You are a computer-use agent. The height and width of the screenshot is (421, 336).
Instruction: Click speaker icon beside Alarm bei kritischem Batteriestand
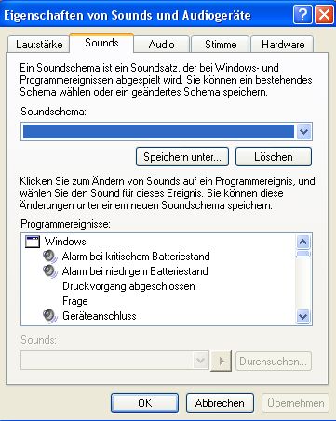(50, 257)
